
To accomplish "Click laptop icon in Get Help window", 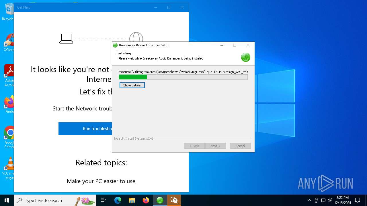I will [66, 39].
